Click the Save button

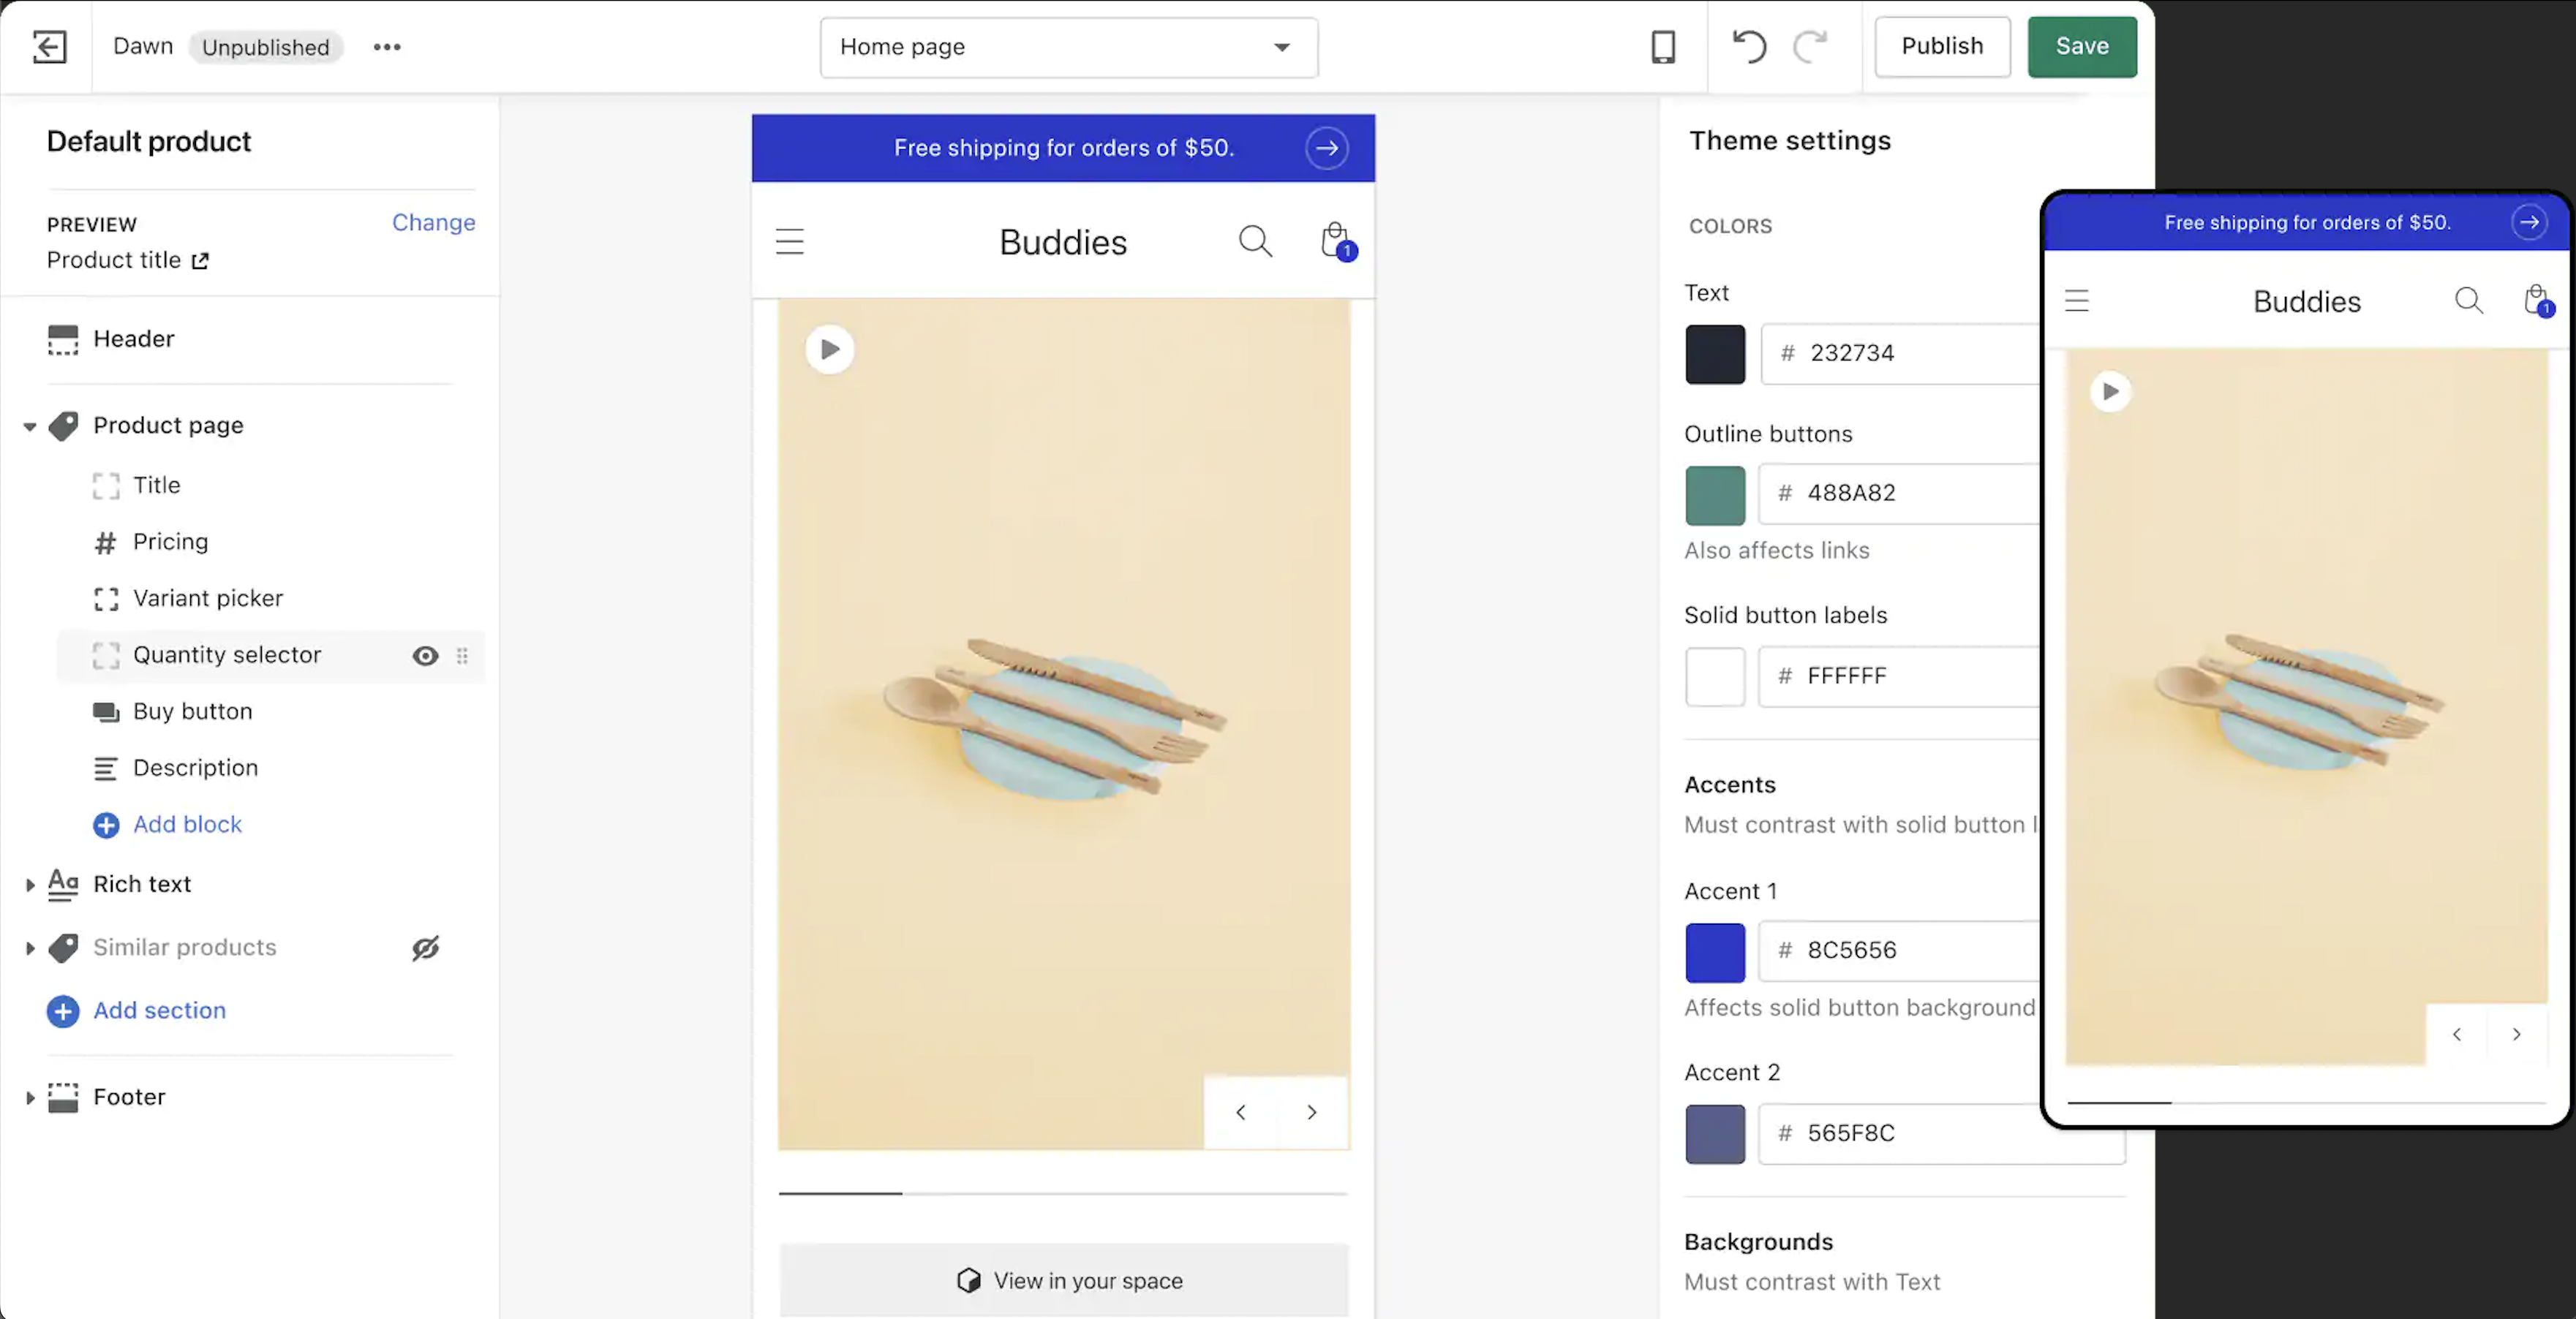2081,46
